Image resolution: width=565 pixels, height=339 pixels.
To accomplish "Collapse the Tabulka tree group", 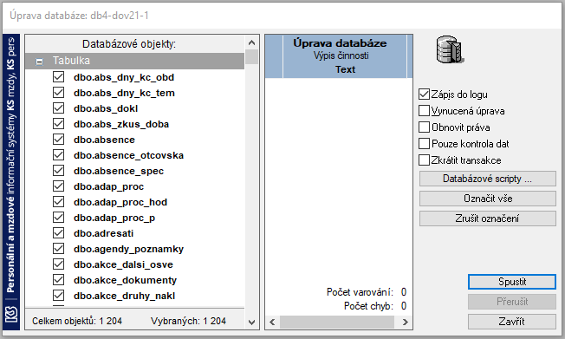I will pyautogui.click(x=39, y=62).
